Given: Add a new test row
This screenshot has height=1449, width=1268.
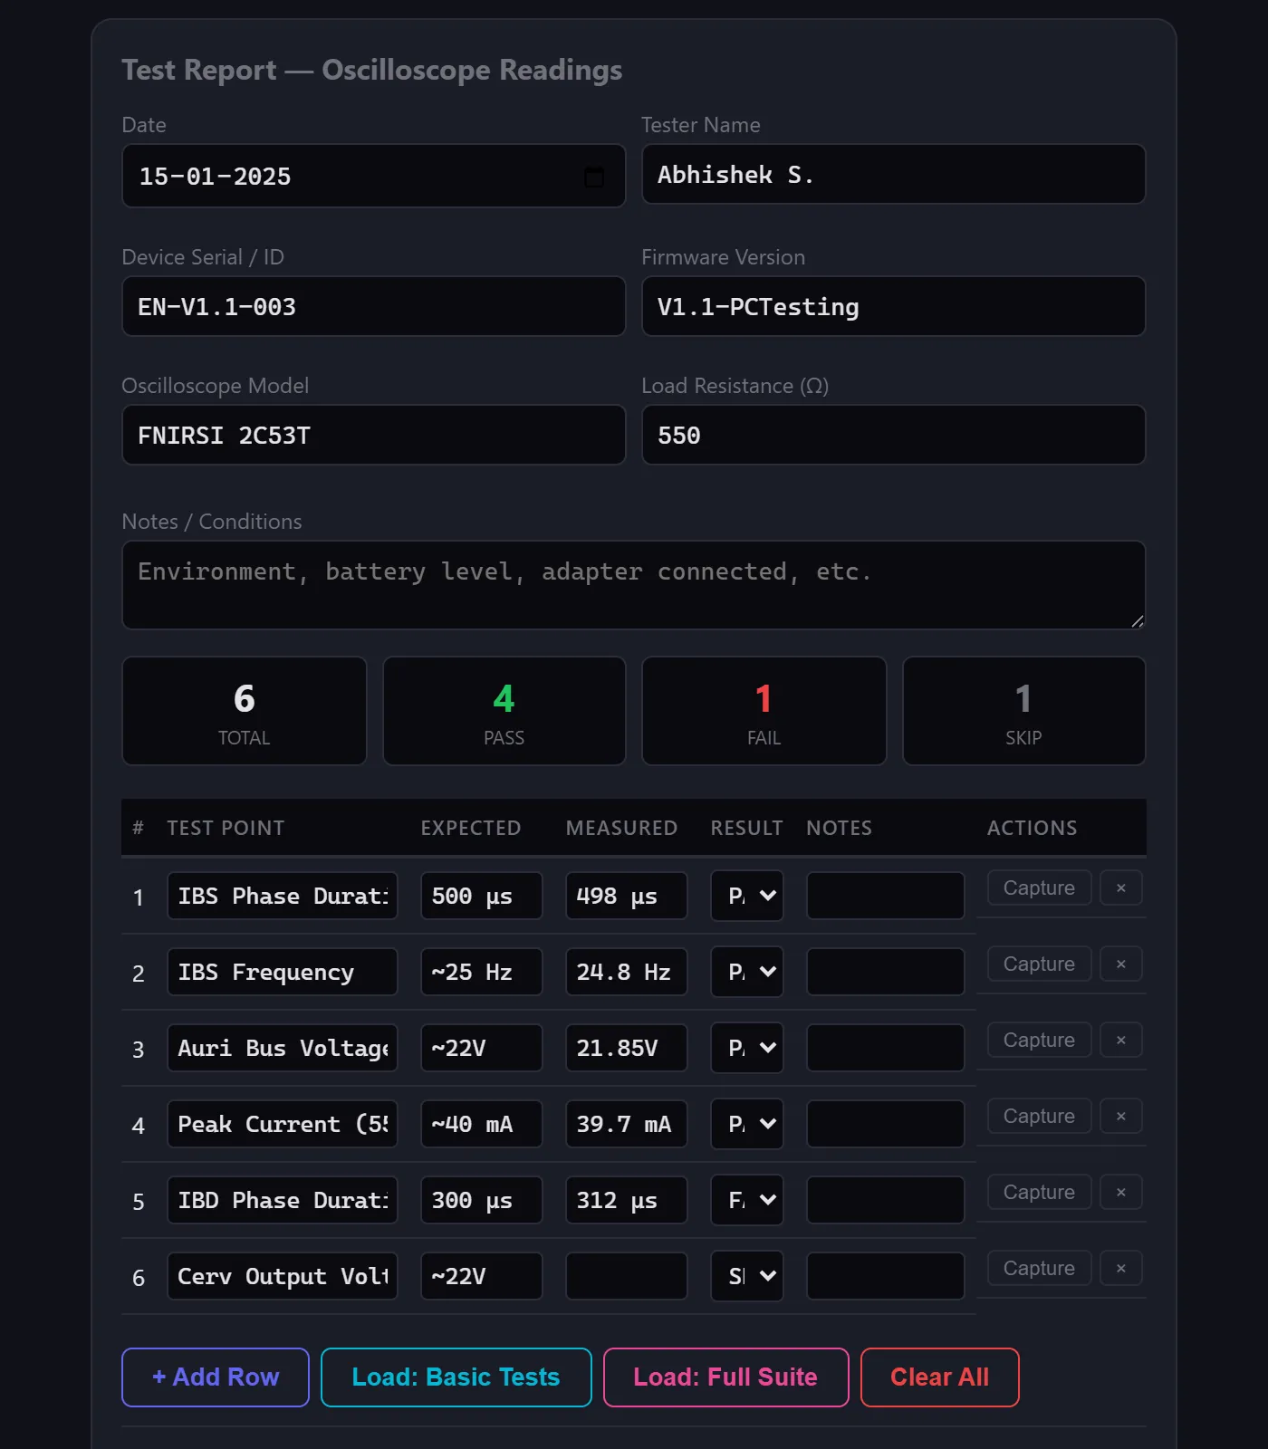Looking at the screenshot, I should point(216,1377).
